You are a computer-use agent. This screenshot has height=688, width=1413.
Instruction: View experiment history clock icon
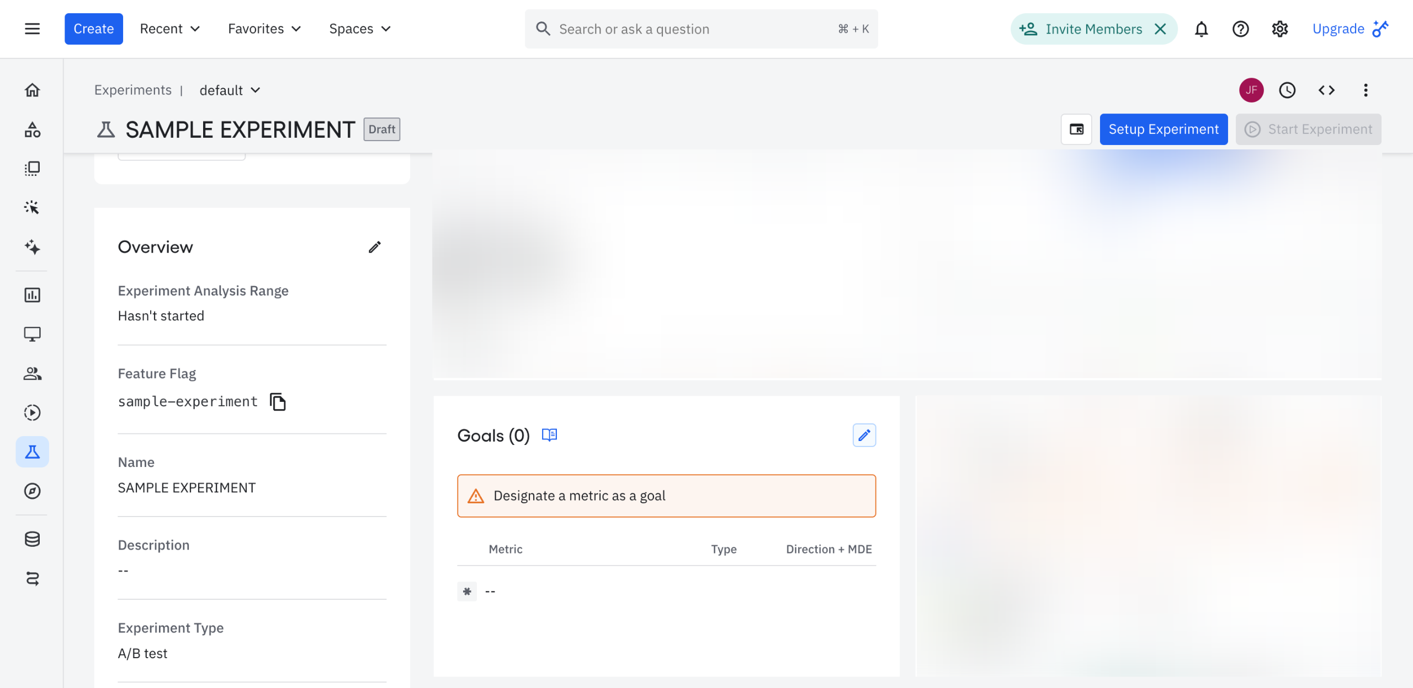tap(1287, 90)
